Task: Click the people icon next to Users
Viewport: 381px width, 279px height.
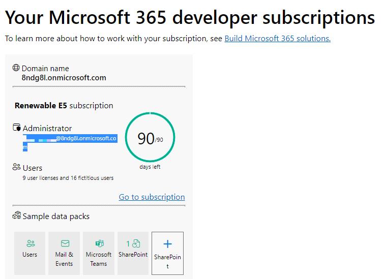Action: click(16, 167)
